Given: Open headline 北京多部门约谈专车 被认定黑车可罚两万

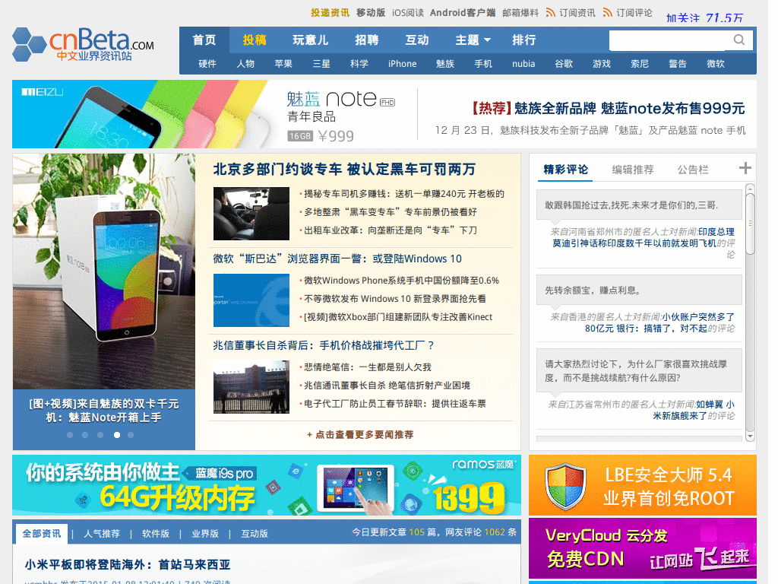Looking at the screenshot, I should 344,170.
